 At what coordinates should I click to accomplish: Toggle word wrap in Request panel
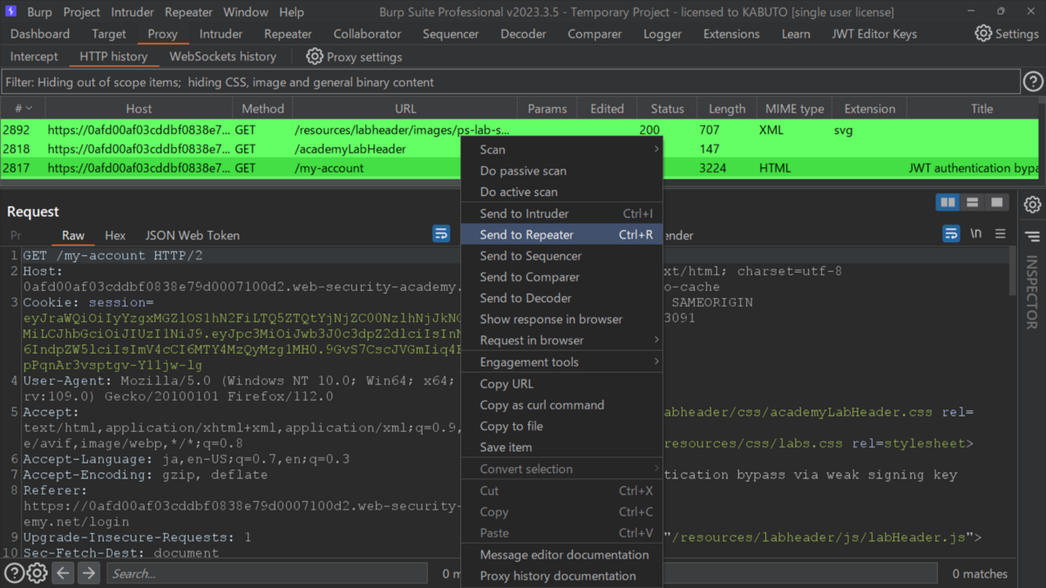click(441, 234)
